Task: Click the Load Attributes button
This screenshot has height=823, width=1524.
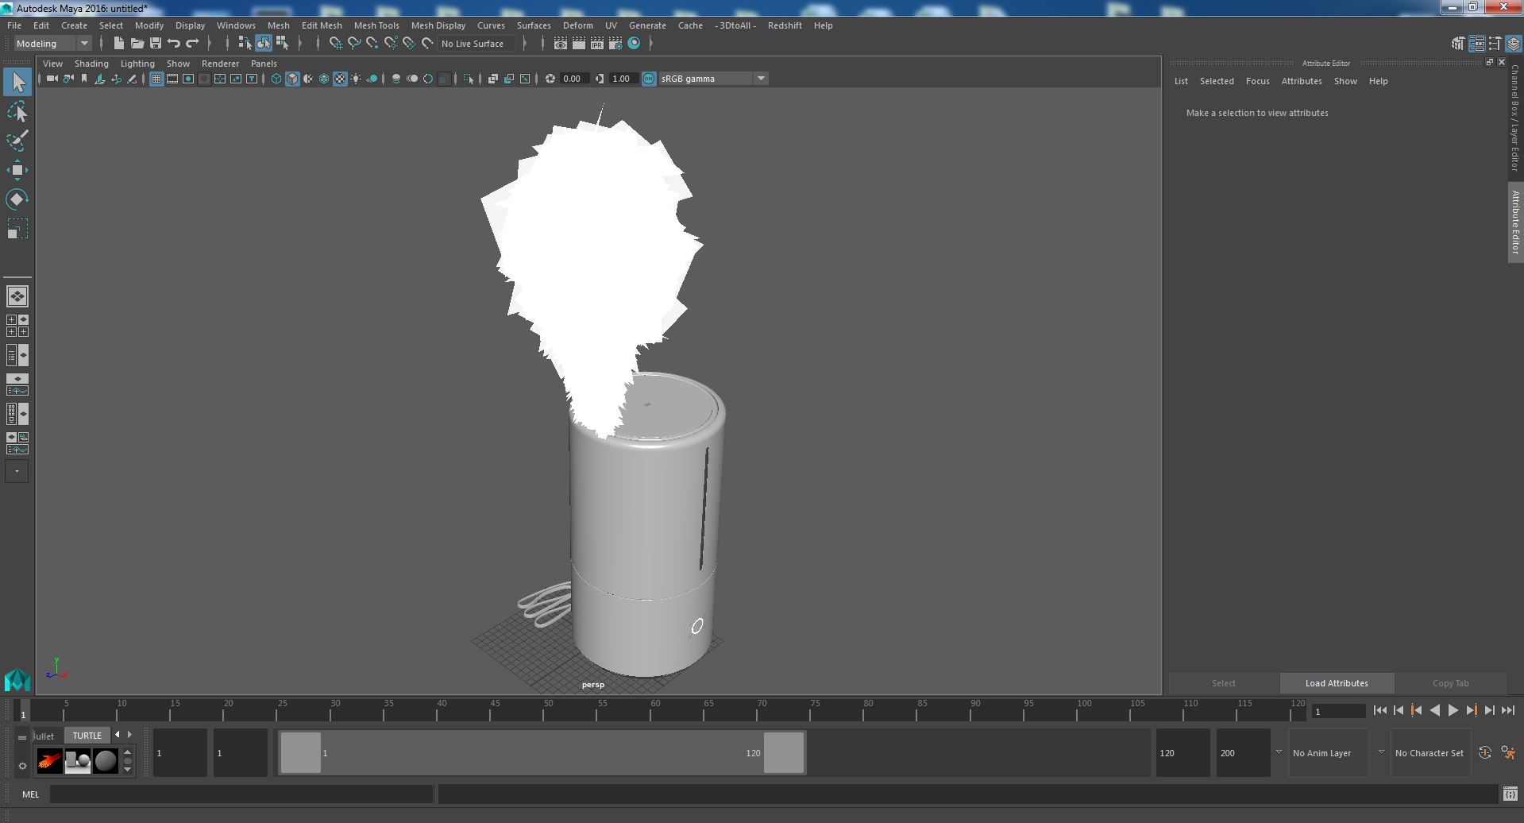Action: (1337, 683)
